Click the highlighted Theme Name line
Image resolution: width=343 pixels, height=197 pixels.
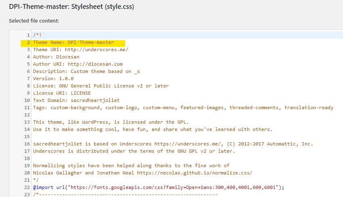[x=73, y=42]
